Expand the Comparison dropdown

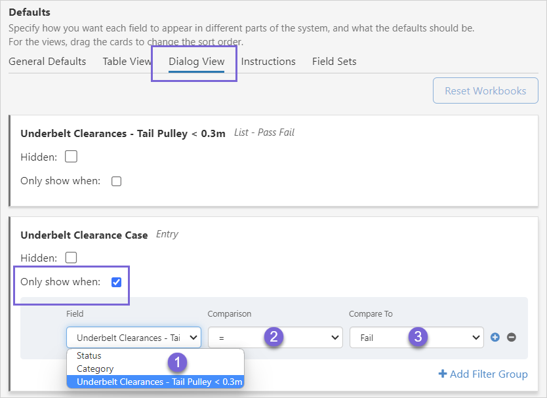pyautogui.click(x=275, y=338)
